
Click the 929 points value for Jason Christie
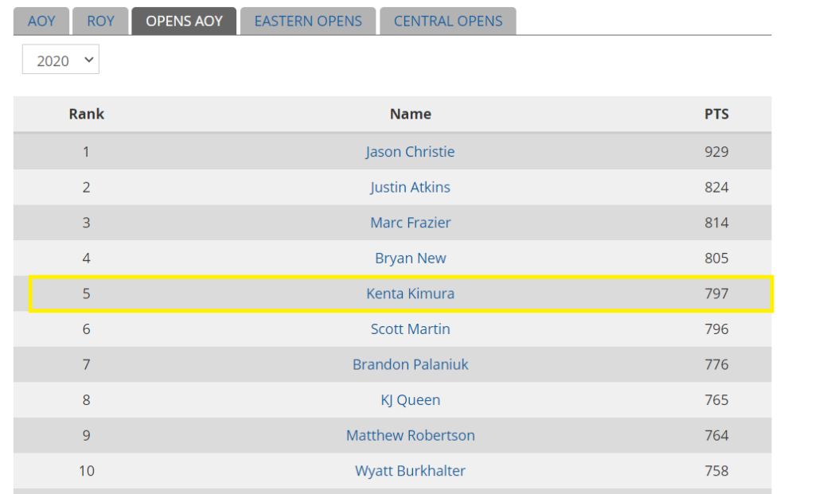[716, 152]
